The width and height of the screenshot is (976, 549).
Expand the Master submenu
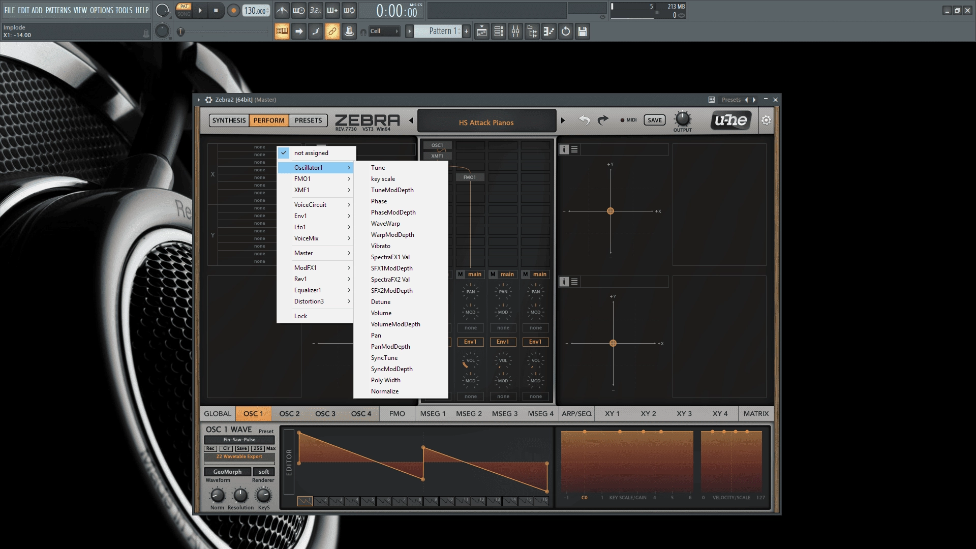(316, 253)
